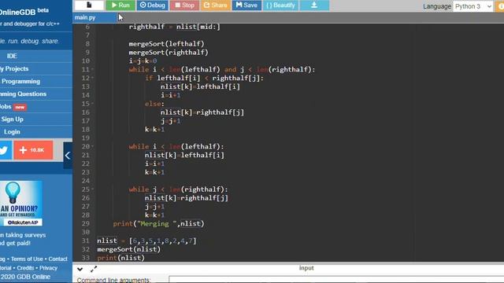Click line number 19 in gutter

86,138
